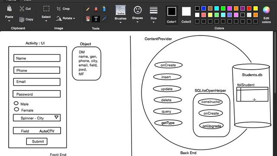Click the "Activity : UI" canvas label
Image resolution: width=277 pixels, height=156 pixels.
click(x=35, y=43)
